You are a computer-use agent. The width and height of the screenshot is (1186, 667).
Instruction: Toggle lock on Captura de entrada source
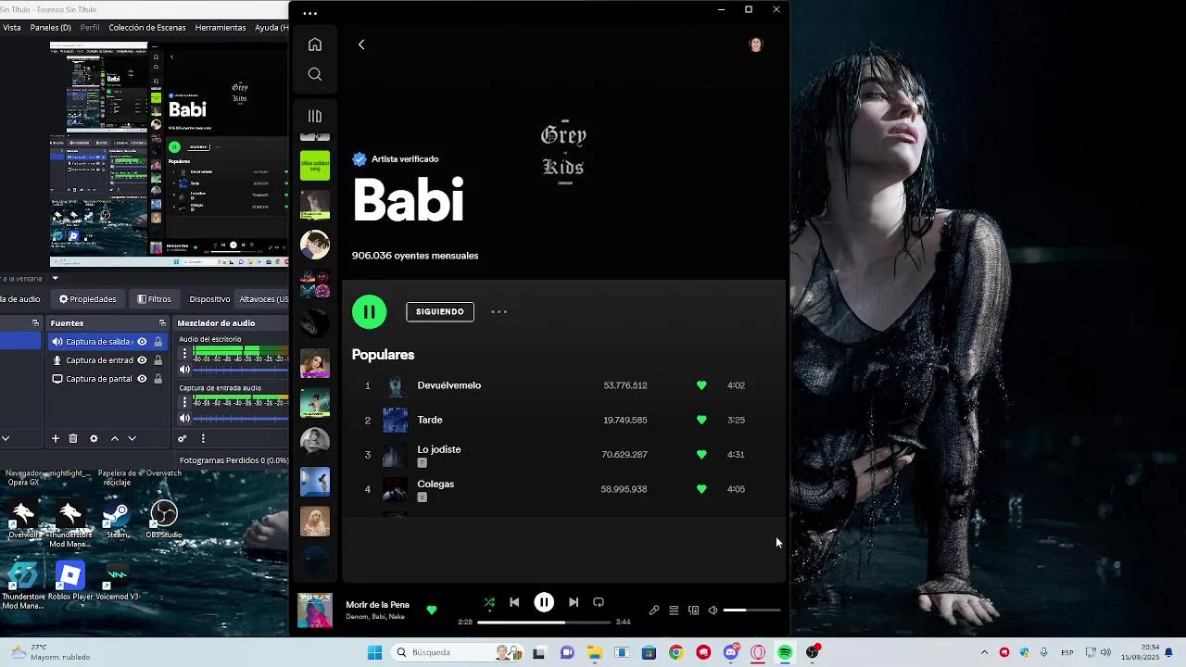(158, 360)
